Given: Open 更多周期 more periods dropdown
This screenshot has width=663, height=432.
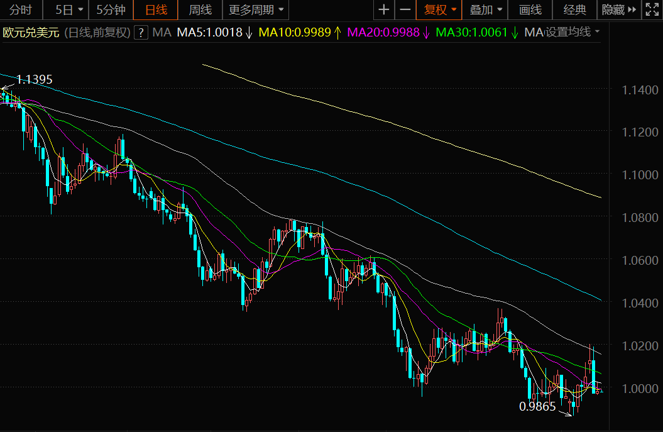Looking at the screenshot, I should pos(256,9).
